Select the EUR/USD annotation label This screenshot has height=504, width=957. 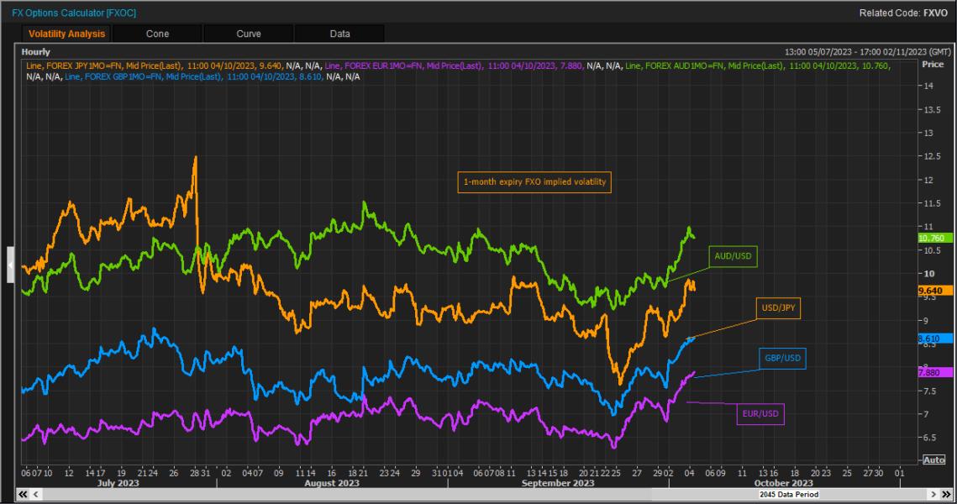[760, 413]
